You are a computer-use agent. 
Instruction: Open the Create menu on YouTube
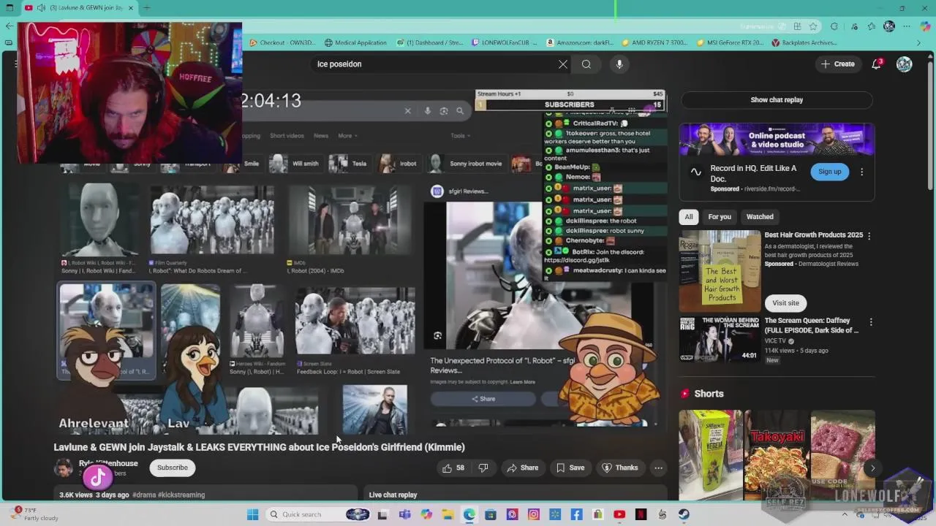(838, 64)
